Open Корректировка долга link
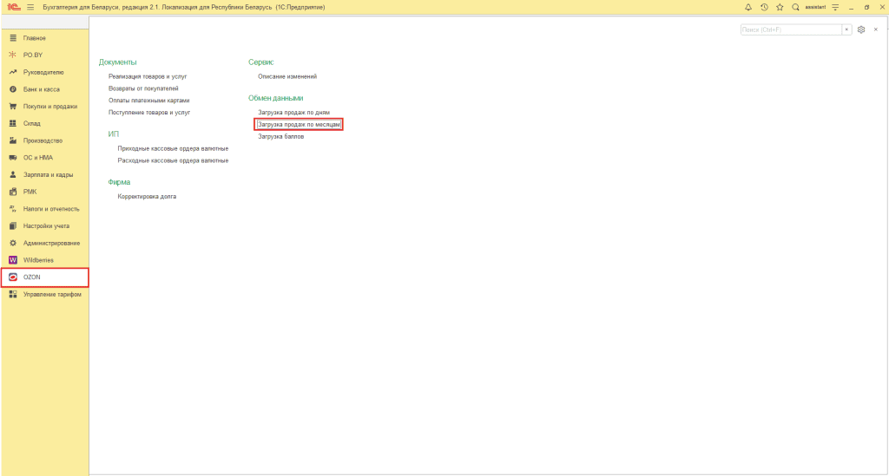The image size is (889, 476). click(x=147, y=197)
